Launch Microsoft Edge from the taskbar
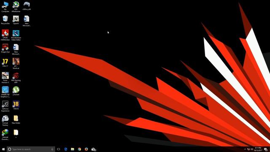Viewport: 270px width, 152px height. click(x=66, y=149)
